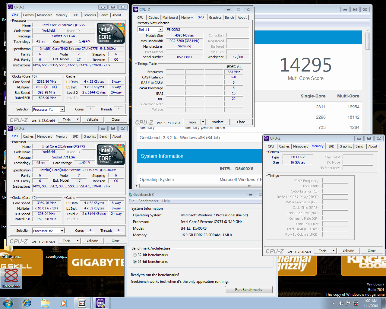Open About tab in Processor #1 window
This screenshot has width=386, height=309.
pos(117,15)
